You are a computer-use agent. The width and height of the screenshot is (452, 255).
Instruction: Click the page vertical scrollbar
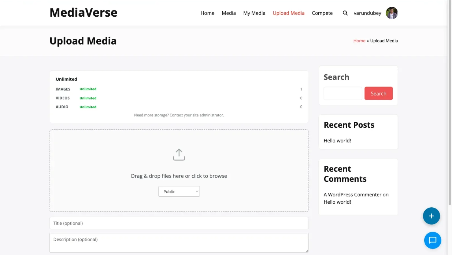tap(450, 103)
